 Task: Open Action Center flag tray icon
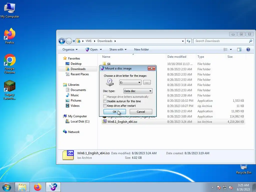click(219, 187)
